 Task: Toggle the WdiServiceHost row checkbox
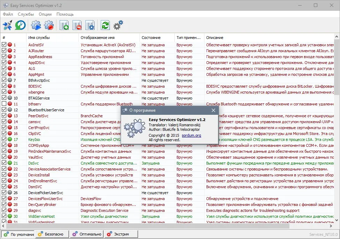coord(4,216)
